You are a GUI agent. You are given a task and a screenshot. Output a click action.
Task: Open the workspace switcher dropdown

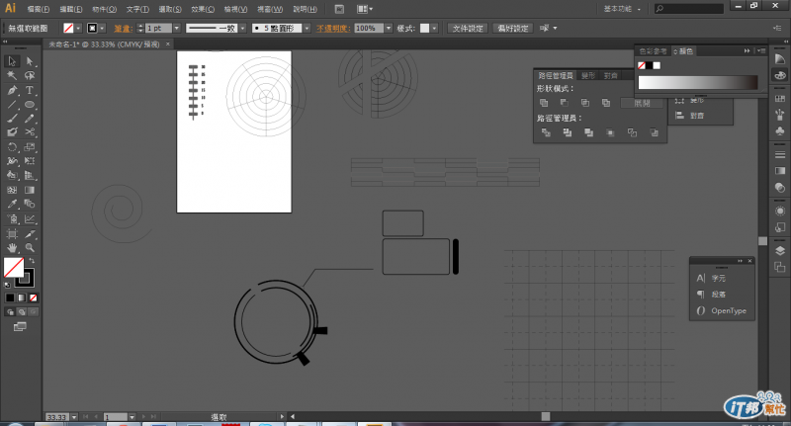pos(623,9)
